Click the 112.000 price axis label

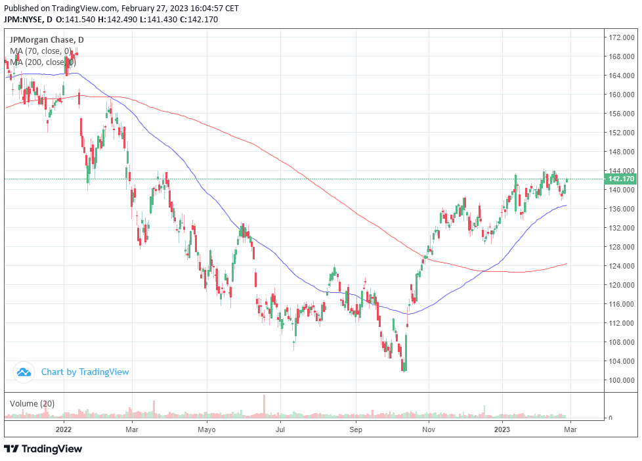(622, 323)
